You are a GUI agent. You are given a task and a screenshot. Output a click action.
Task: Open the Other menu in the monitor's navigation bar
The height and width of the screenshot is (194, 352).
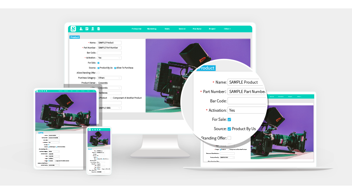(227, 29)
